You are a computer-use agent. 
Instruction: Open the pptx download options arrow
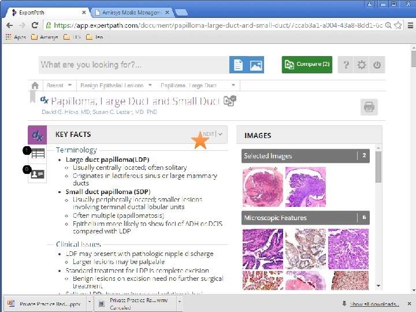(x=90, y=302)
